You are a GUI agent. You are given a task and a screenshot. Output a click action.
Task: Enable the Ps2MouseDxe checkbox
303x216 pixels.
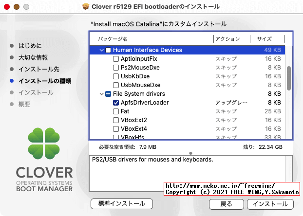[x=116, y=68]
